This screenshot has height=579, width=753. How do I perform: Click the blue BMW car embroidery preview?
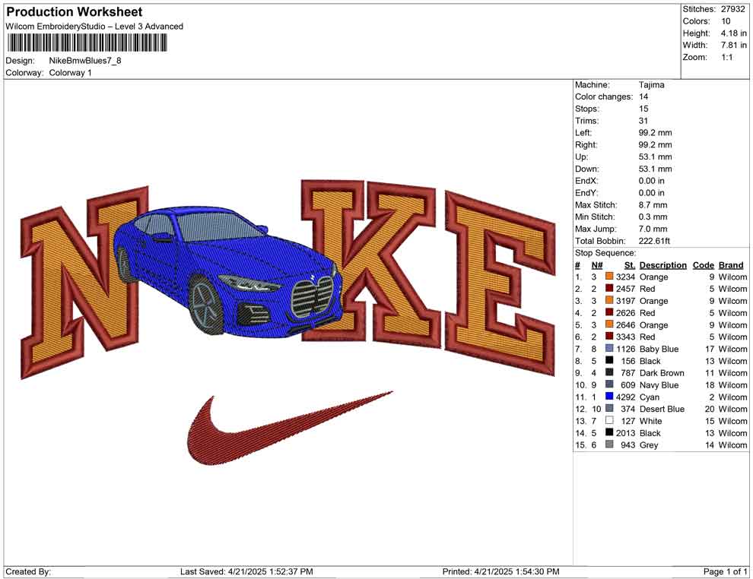228,272
